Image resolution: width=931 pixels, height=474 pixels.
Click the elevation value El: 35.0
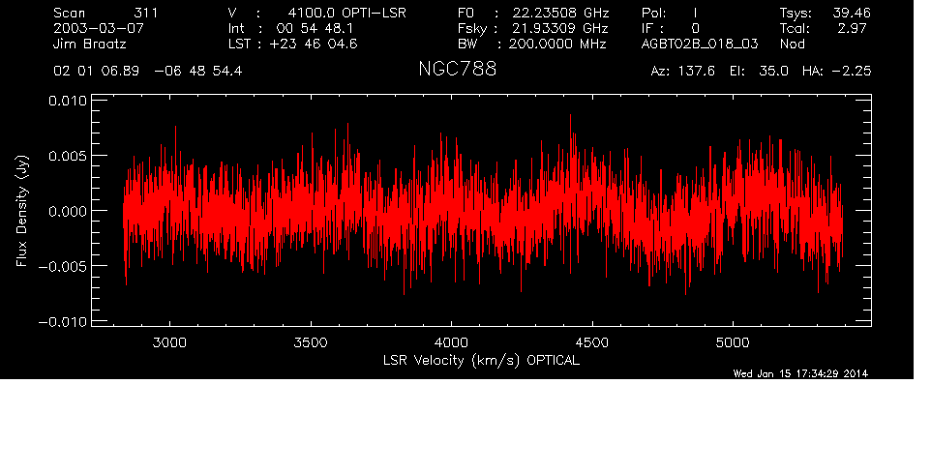coord(759,71)
